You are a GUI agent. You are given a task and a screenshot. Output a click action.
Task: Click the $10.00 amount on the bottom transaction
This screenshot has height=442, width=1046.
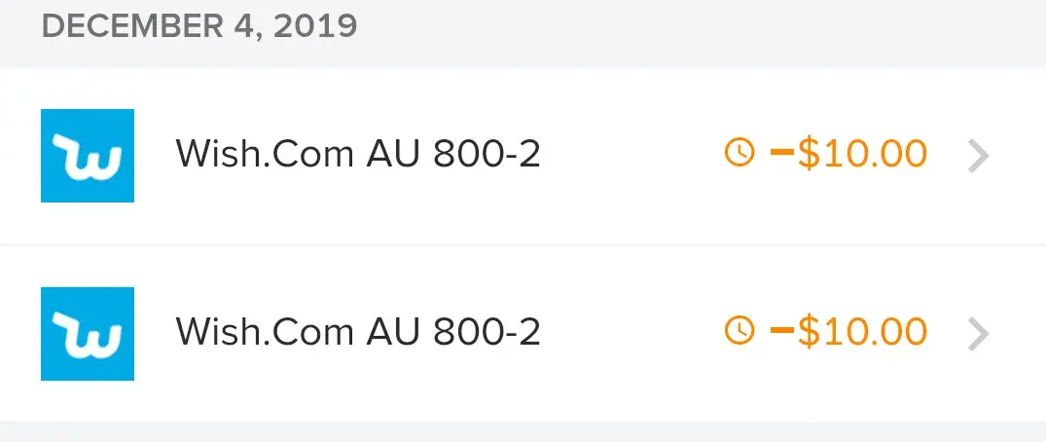pos(862,333)
